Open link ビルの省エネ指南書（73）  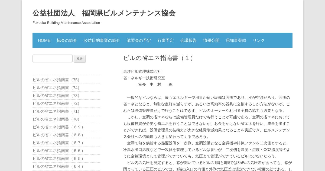point(57,96)
